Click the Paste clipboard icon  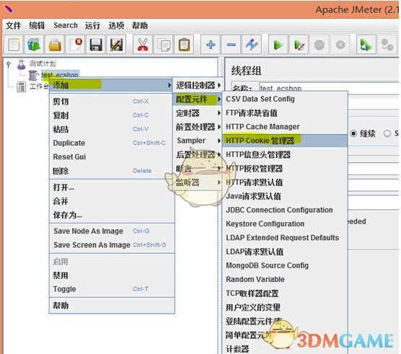tap(184, 45)
